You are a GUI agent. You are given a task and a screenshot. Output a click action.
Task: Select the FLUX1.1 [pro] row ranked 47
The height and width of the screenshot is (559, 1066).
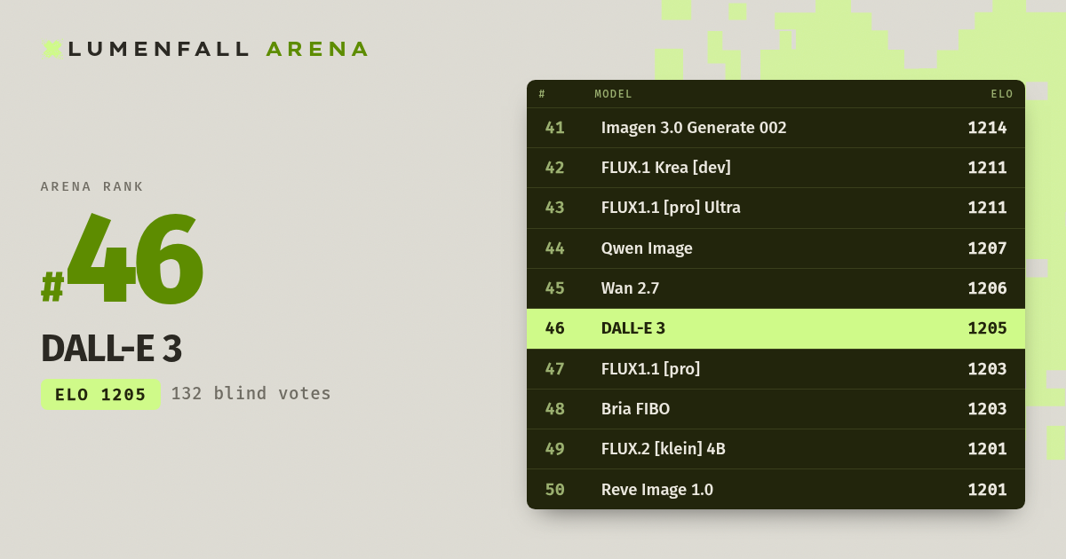776,369
